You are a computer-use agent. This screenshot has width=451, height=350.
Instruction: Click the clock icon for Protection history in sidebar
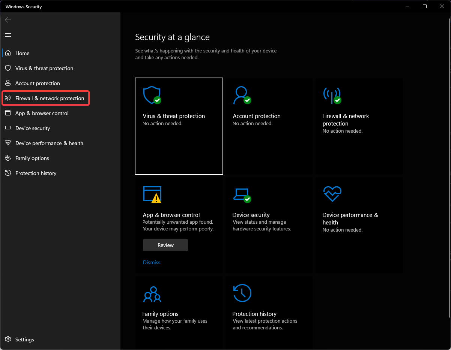(8, 173)
